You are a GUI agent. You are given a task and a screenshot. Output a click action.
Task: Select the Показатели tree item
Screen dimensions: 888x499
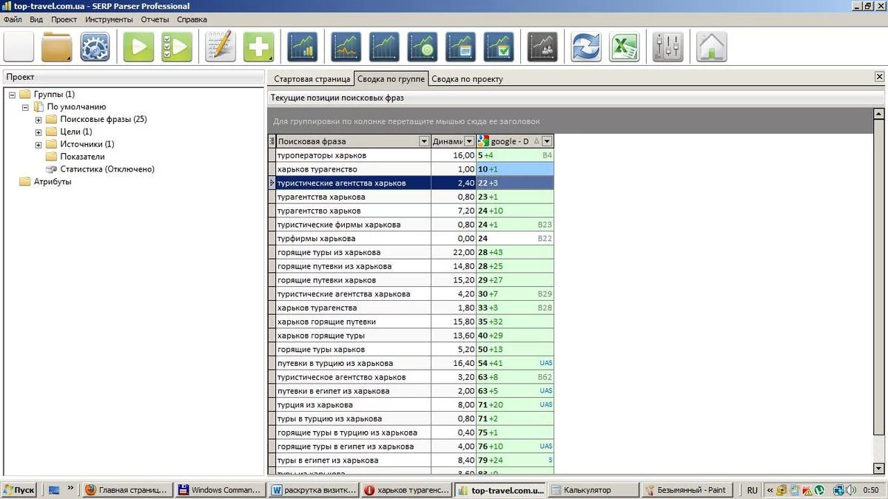coord(82,157)
